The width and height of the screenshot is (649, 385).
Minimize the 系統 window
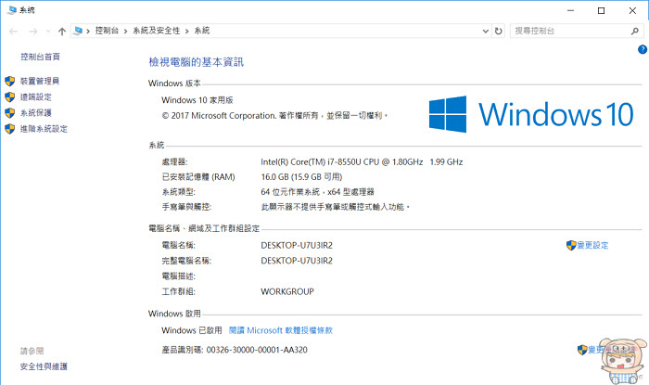[571, 10]
